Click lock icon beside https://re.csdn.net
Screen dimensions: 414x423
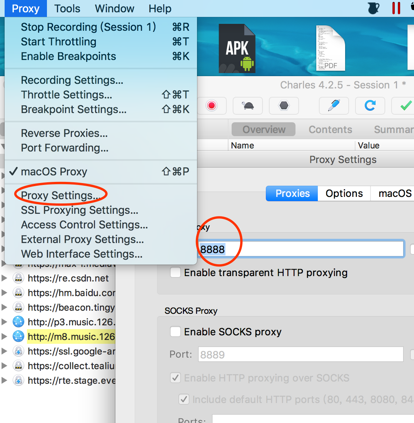tap(18, 278)
